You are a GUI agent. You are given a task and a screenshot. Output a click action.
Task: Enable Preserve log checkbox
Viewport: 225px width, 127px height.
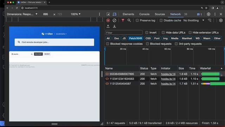(137, 20)
